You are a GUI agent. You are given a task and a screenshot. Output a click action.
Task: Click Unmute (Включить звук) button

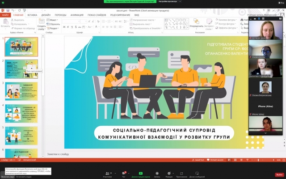click(7, 177)
